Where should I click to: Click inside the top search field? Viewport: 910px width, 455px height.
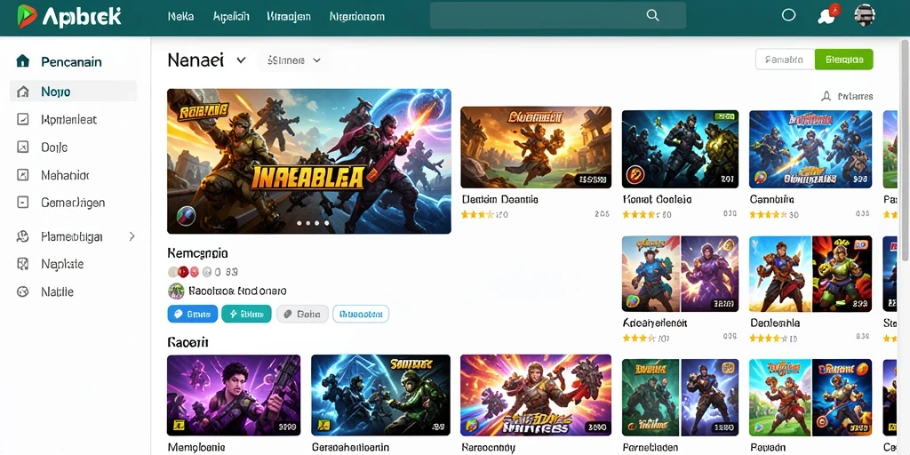click(x=558, y=16)
